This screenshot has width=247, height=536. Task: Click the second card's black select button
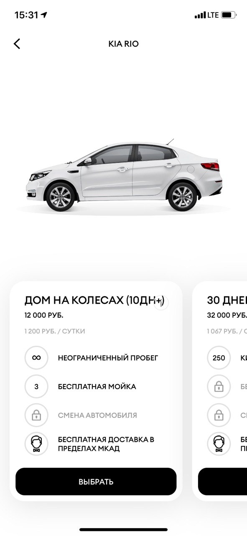[x=222, y=482]
